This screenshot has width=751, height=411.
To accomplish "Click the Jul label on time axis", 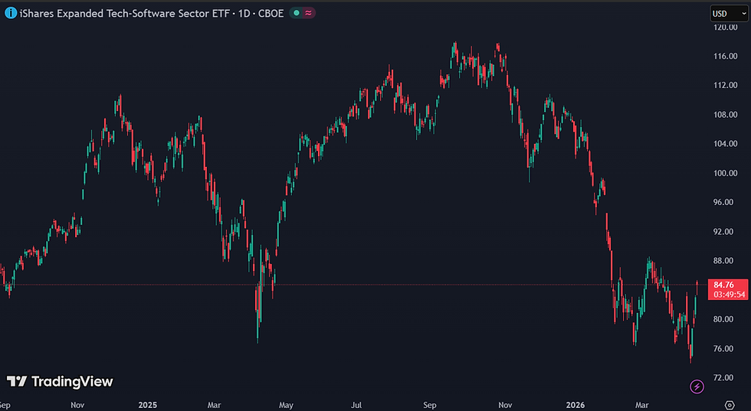I will coord(356,405).
